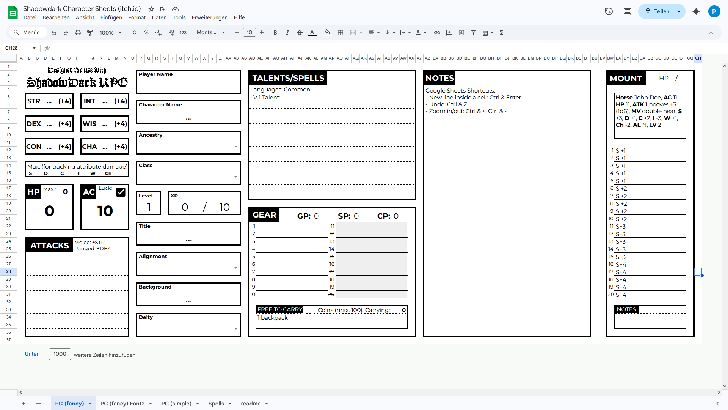Toggle italic formatting
Screen dimensions: 728x410
point(287,33)
